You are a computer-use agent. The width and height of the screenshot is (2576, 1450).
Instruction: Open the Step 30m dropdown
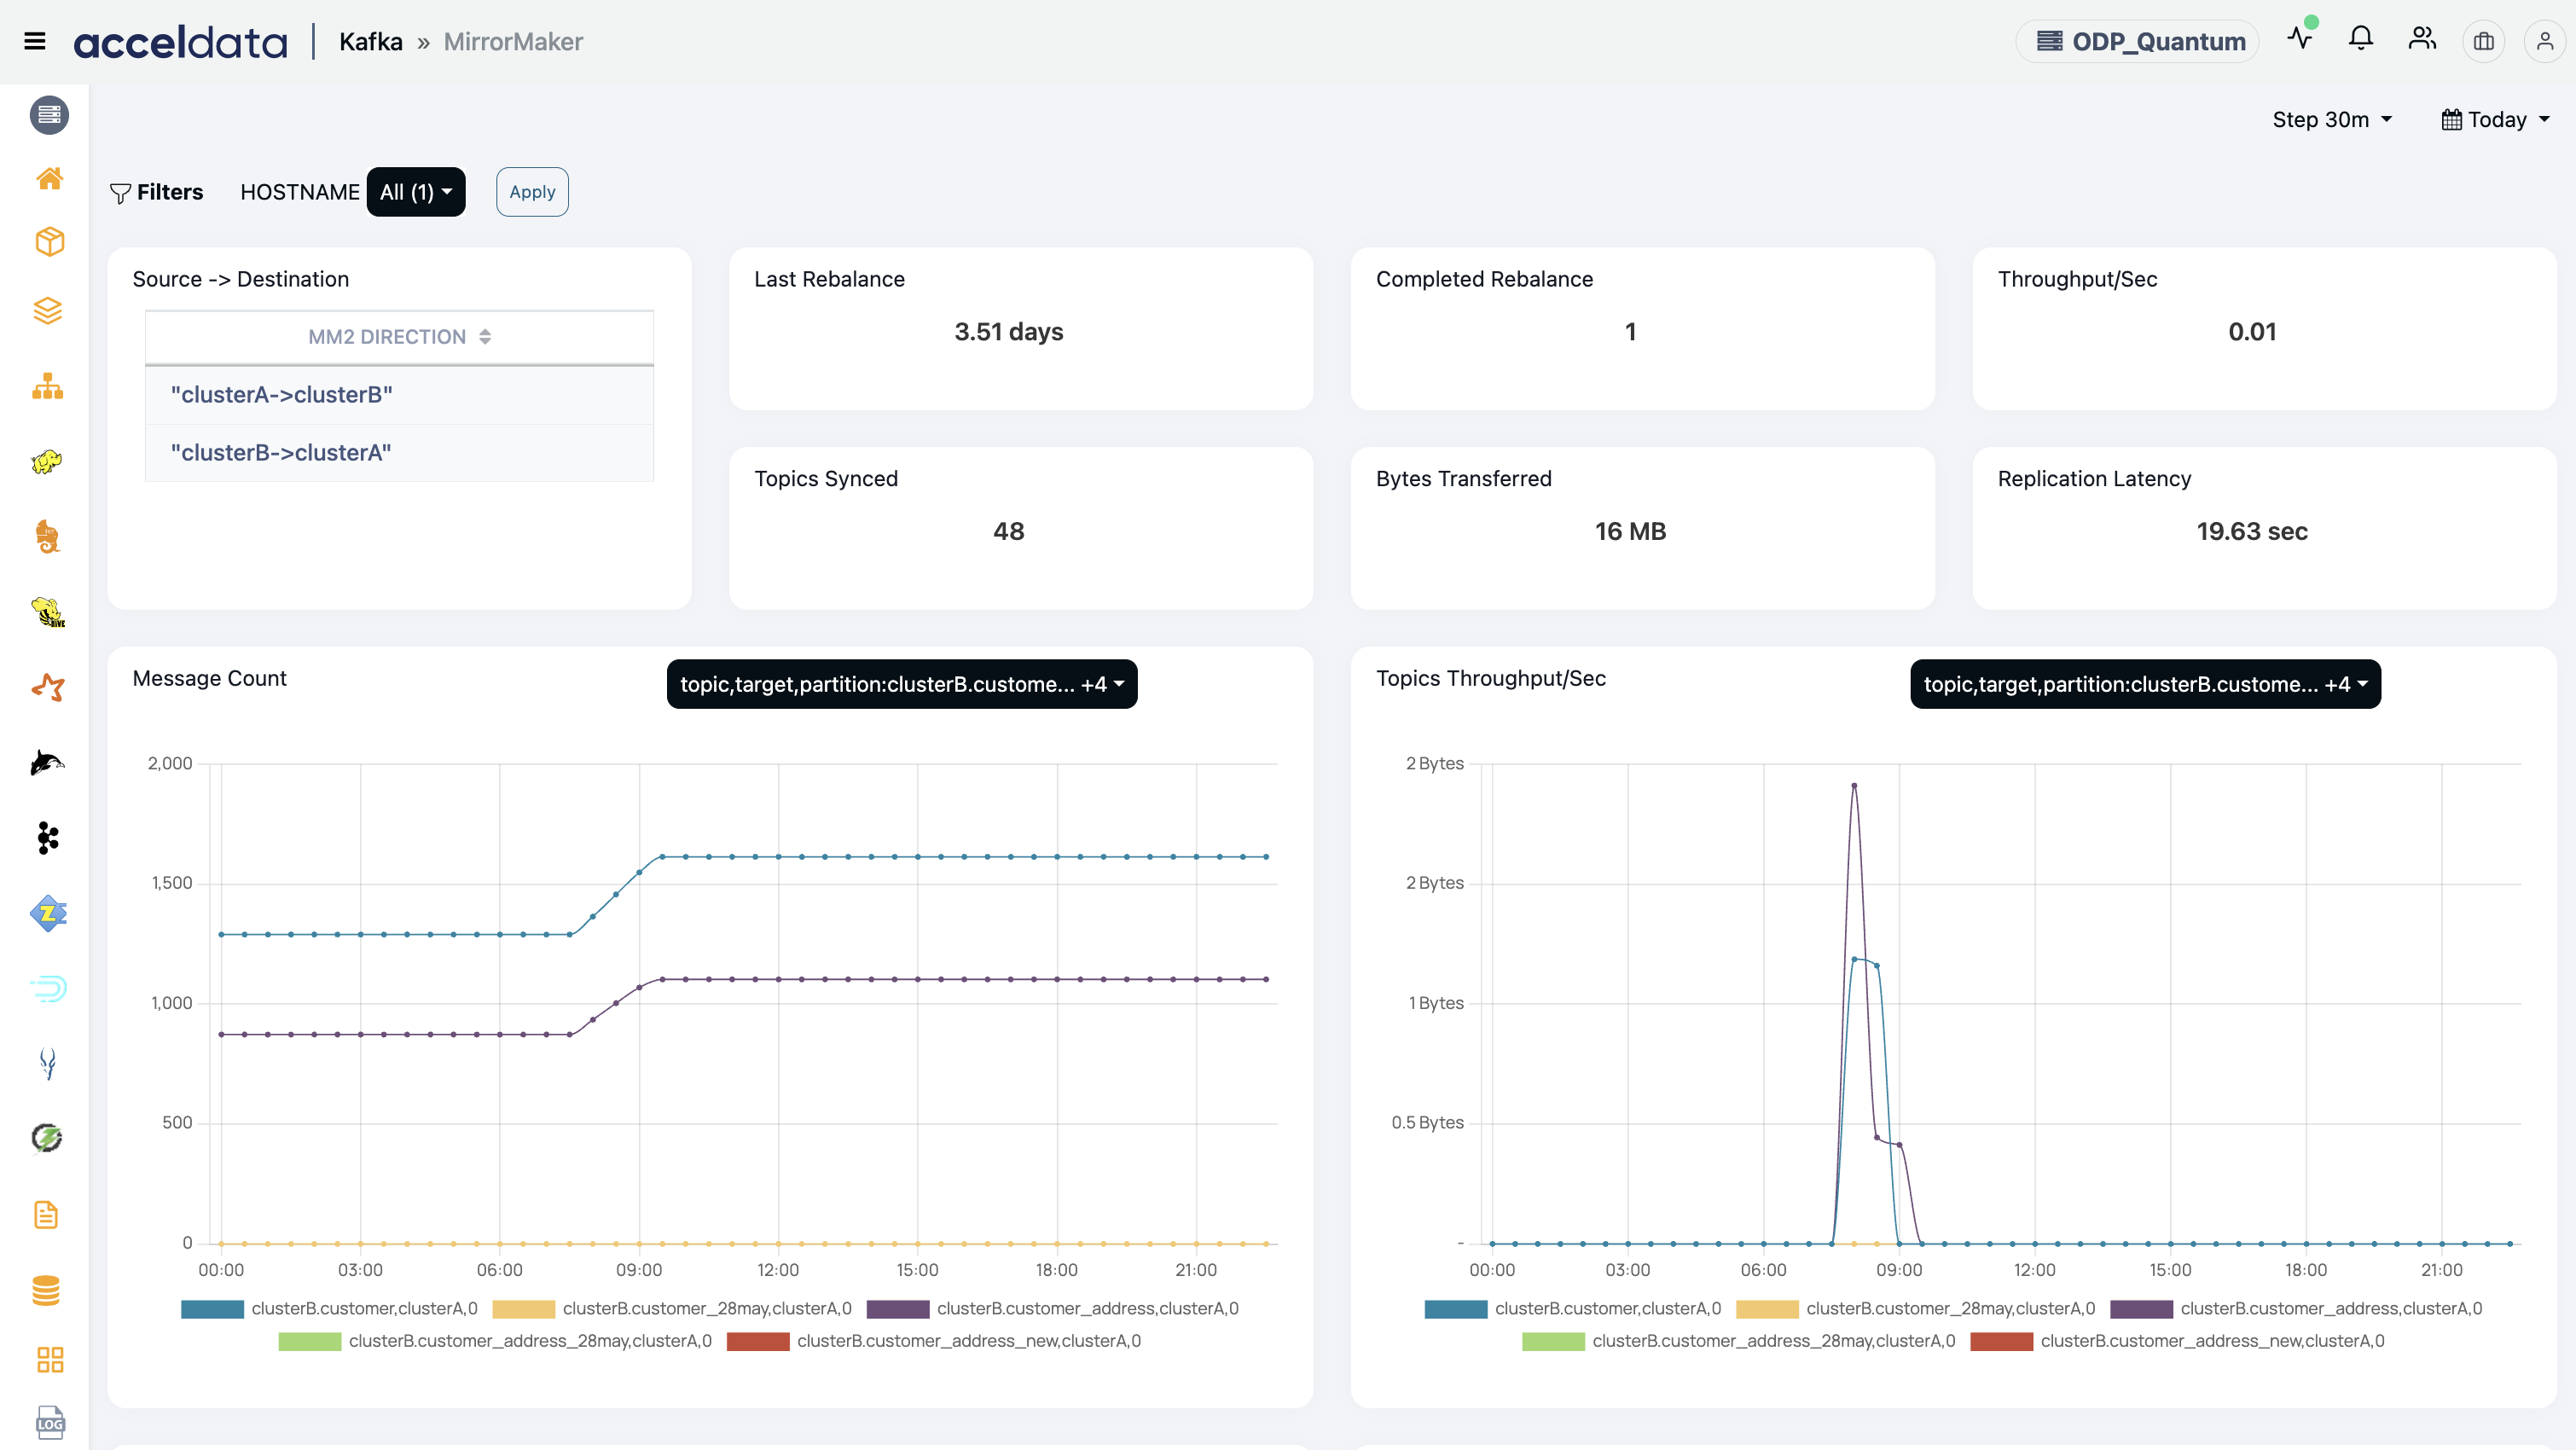pyautogui.click(x=2332, y=120)
